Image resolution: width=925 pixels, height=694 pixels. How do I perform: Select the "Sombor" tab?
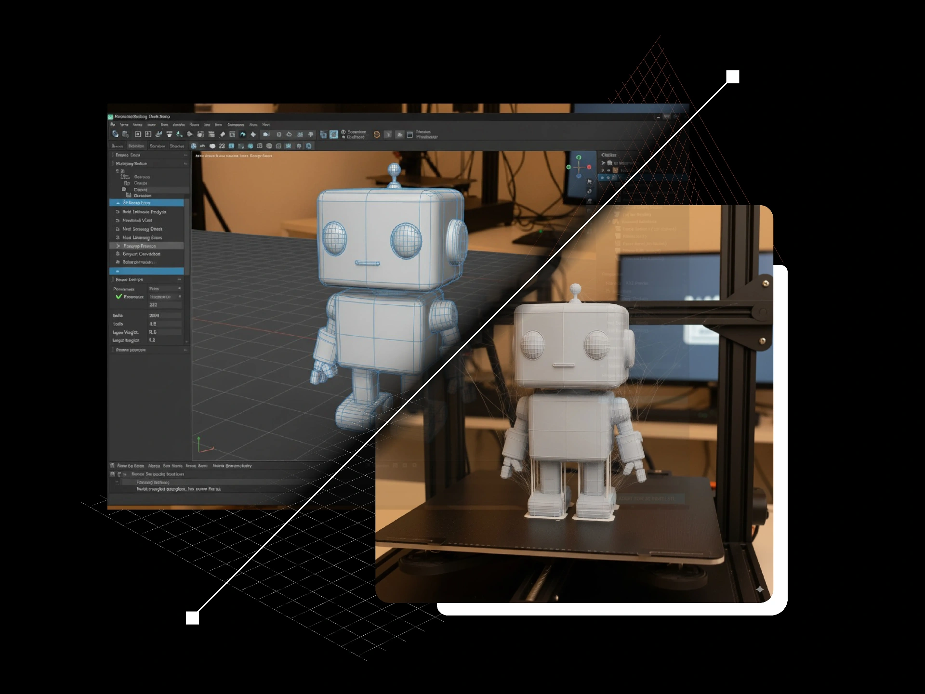(x=158, y=146)
